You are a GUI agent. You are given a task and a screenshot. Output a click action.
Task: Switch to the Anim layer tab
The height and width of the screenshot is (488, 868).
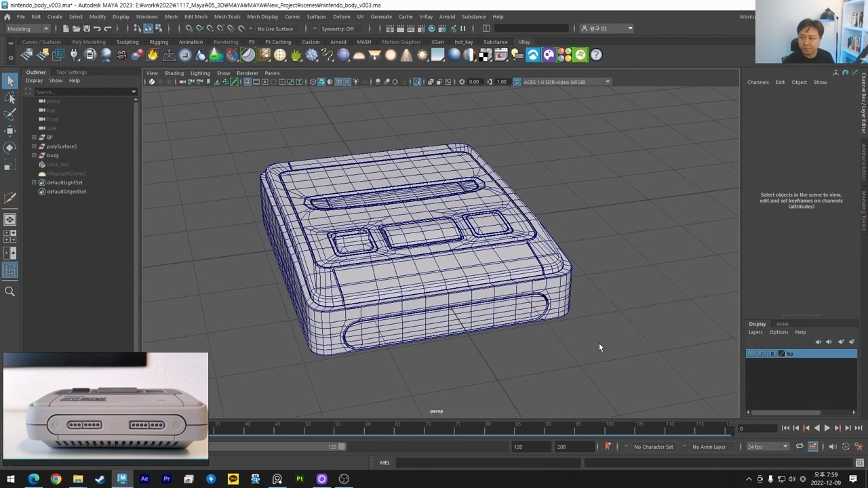(x=782, y=324)
